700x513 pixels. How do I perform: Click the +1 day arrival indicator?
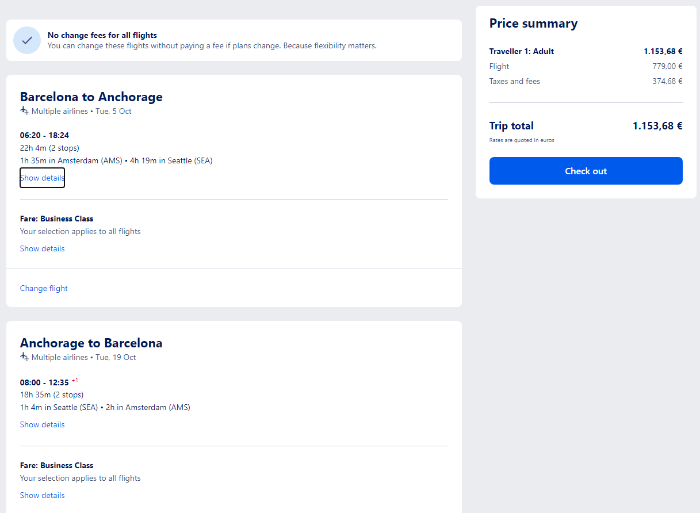tap(75, 380)
